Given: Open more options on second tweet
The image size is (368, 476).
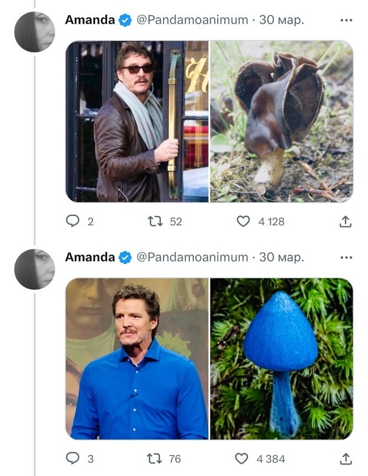Looking at the screenshot, I should click(346, 257).
